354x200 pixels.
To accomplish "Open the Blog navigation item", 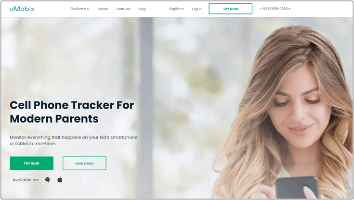I will tap(142, 9).
